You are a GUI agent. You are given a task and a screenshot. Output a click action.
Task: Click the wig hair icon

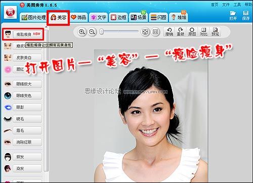(x=8, y=157)
